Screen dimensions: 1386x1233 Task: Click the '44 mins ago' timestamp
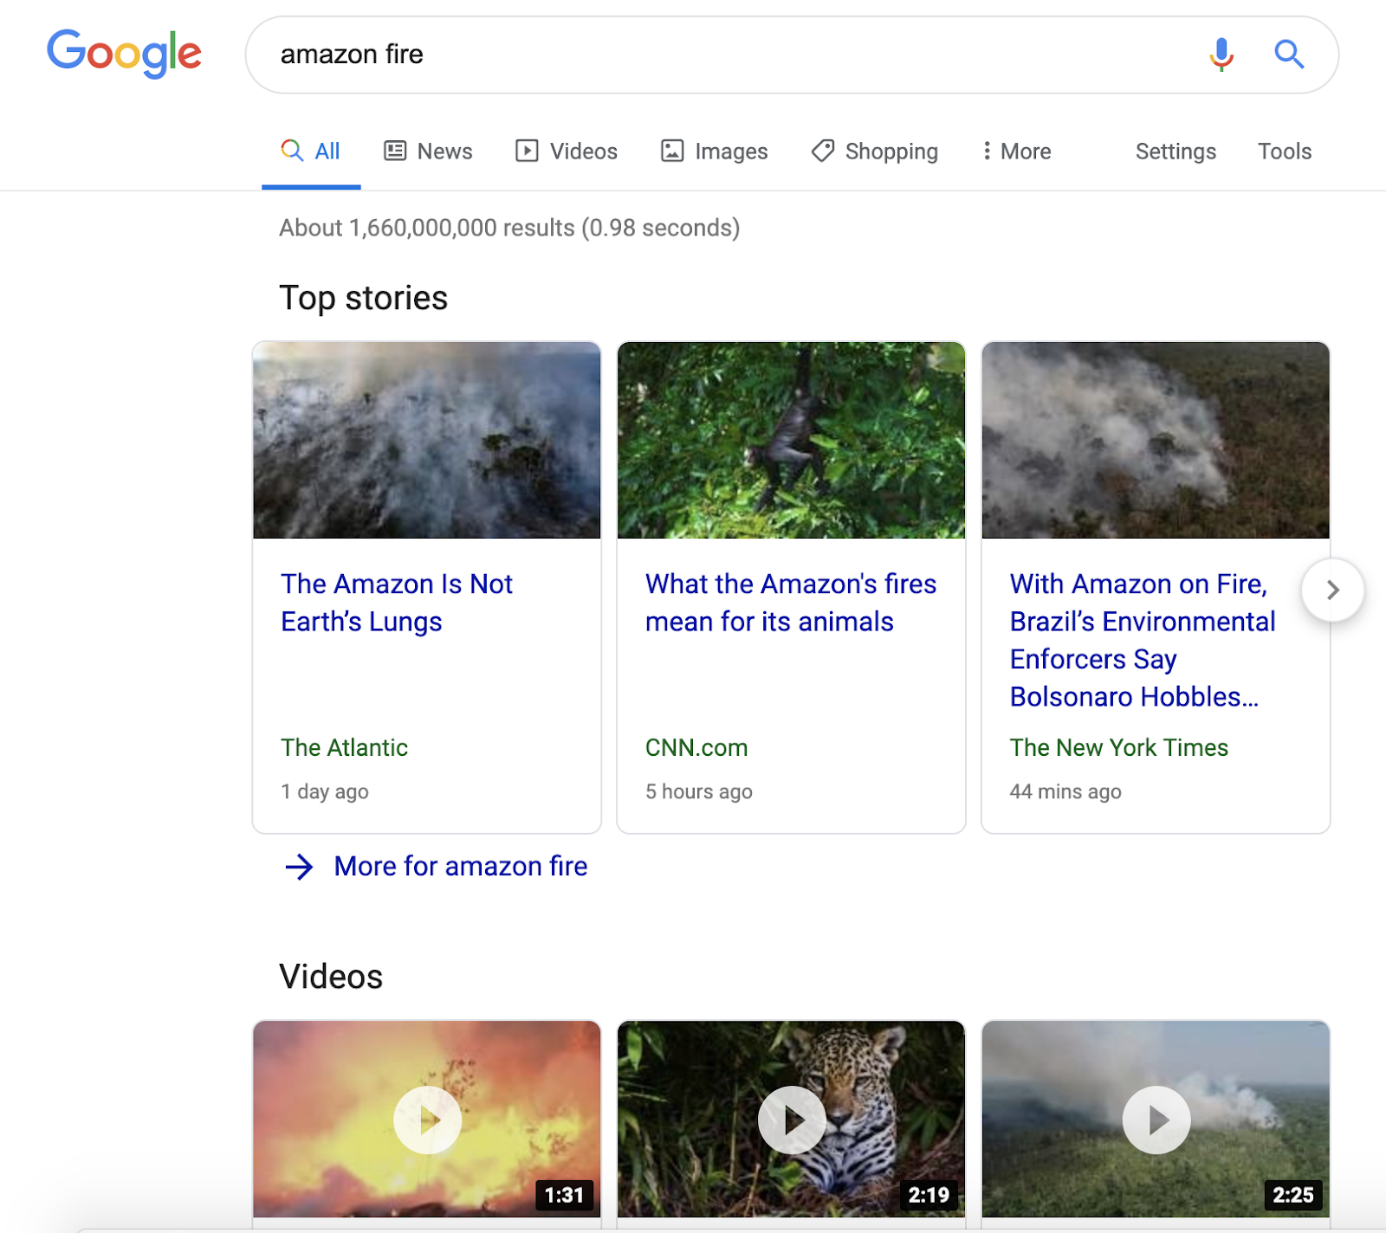(x=1065, y=791)
